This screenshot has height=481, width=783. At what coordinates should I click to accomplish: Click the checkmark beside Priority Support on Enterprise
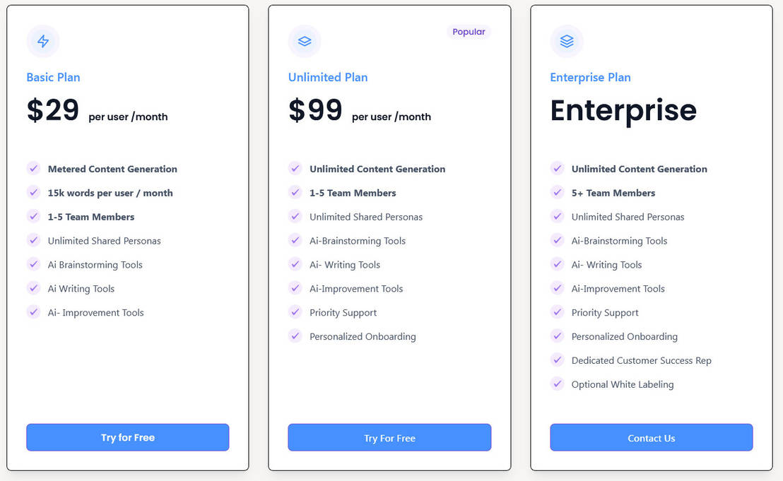[558, 312]
